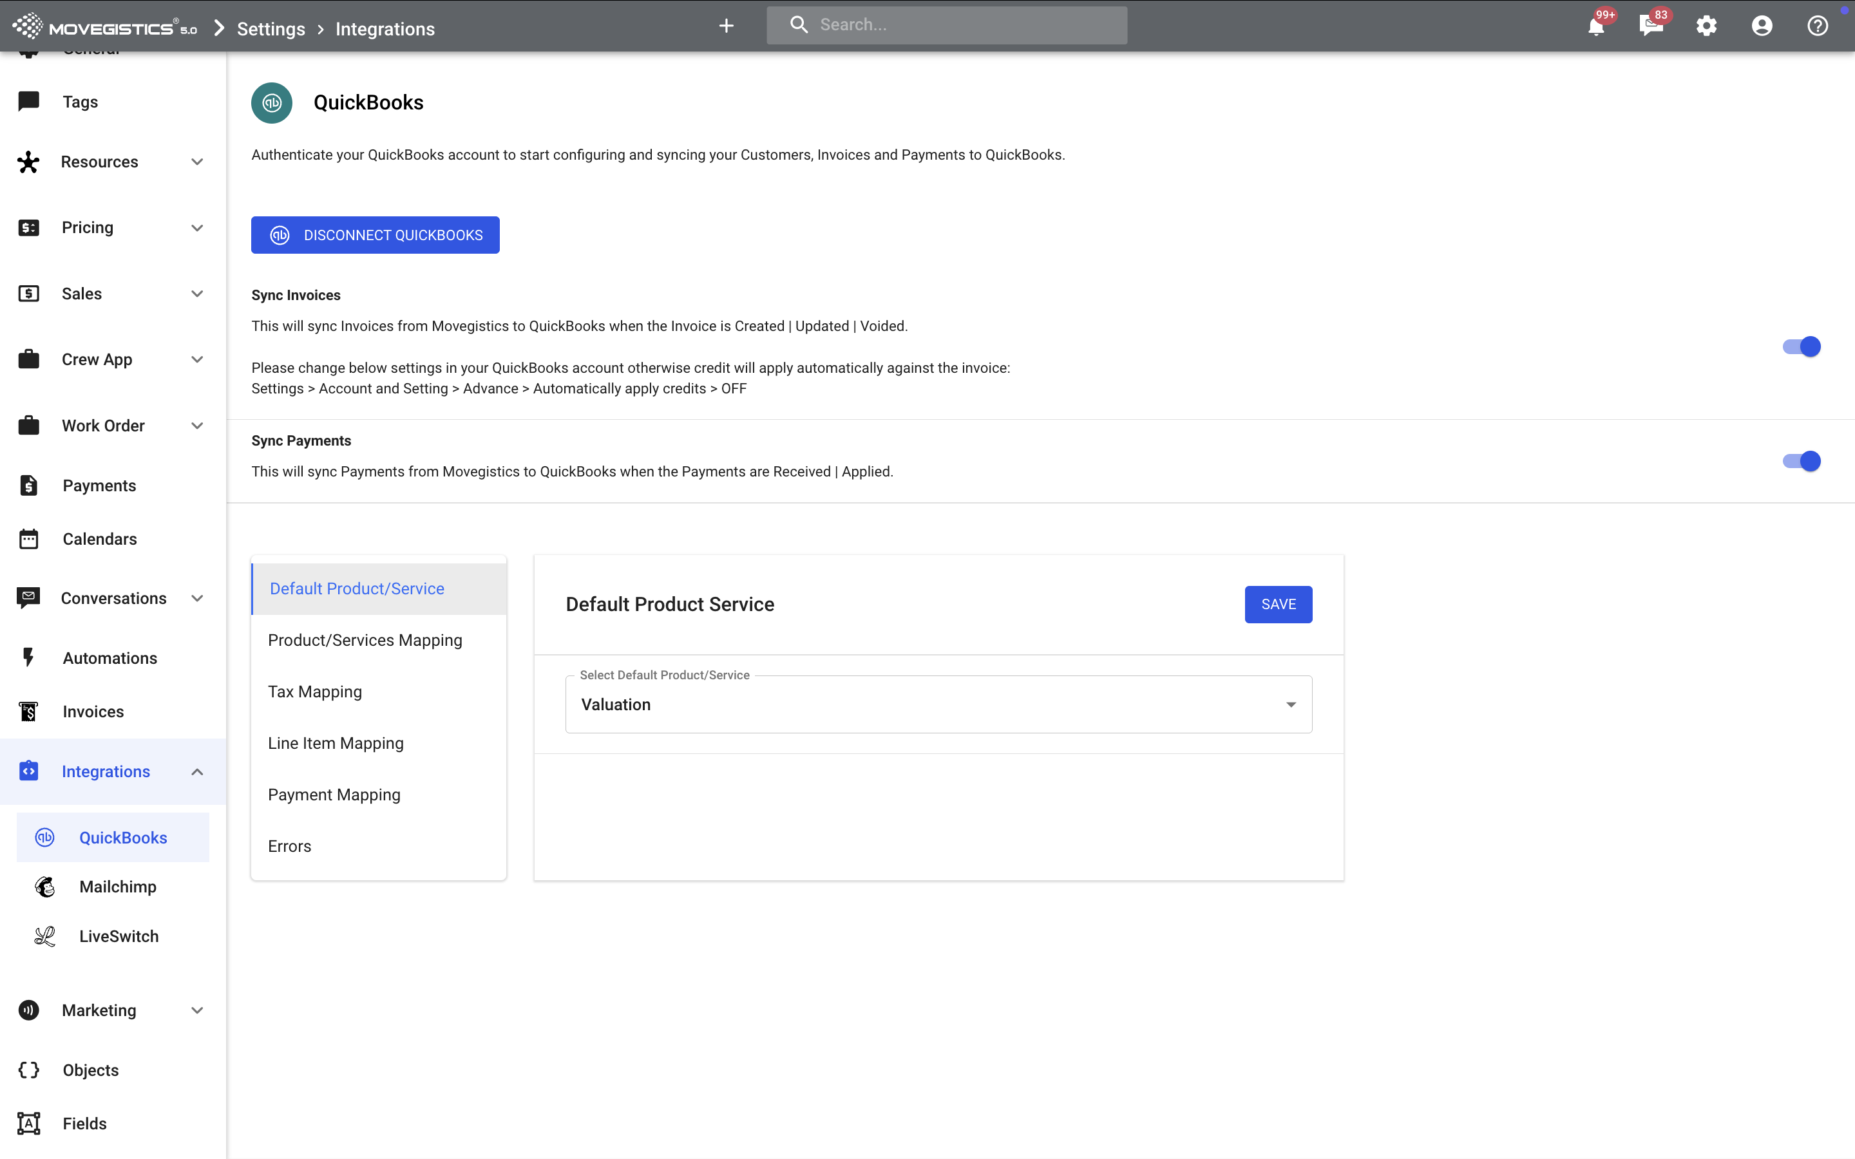Viewport: 1855px width, 1159px height.
Task: Click the Disconnect QuickBooks button
Action: [x=375, y=235]
